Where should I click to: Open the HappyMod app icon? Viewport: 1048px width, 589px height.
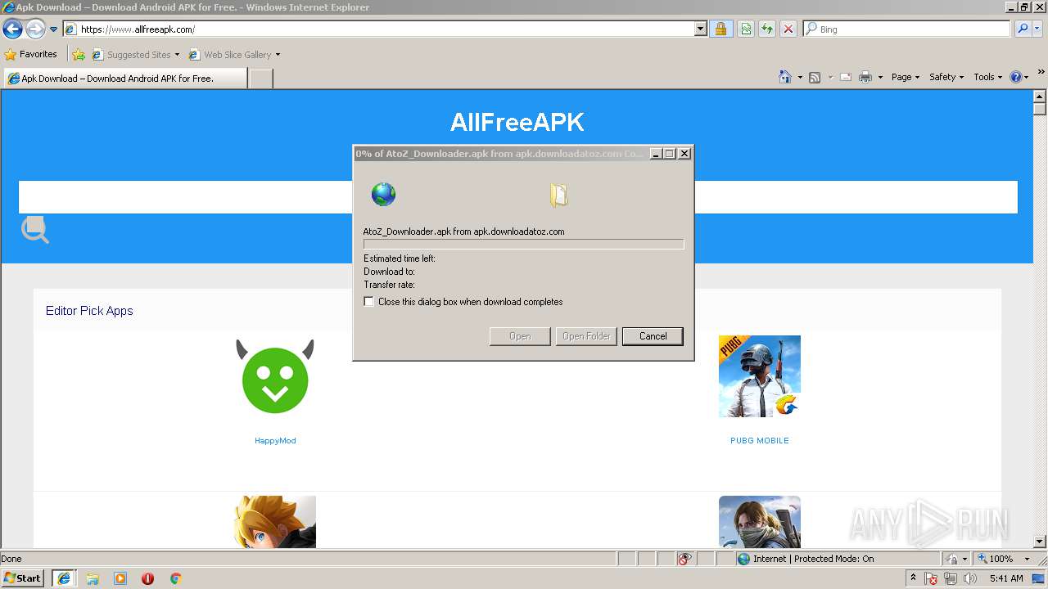(x=275, y=377)
